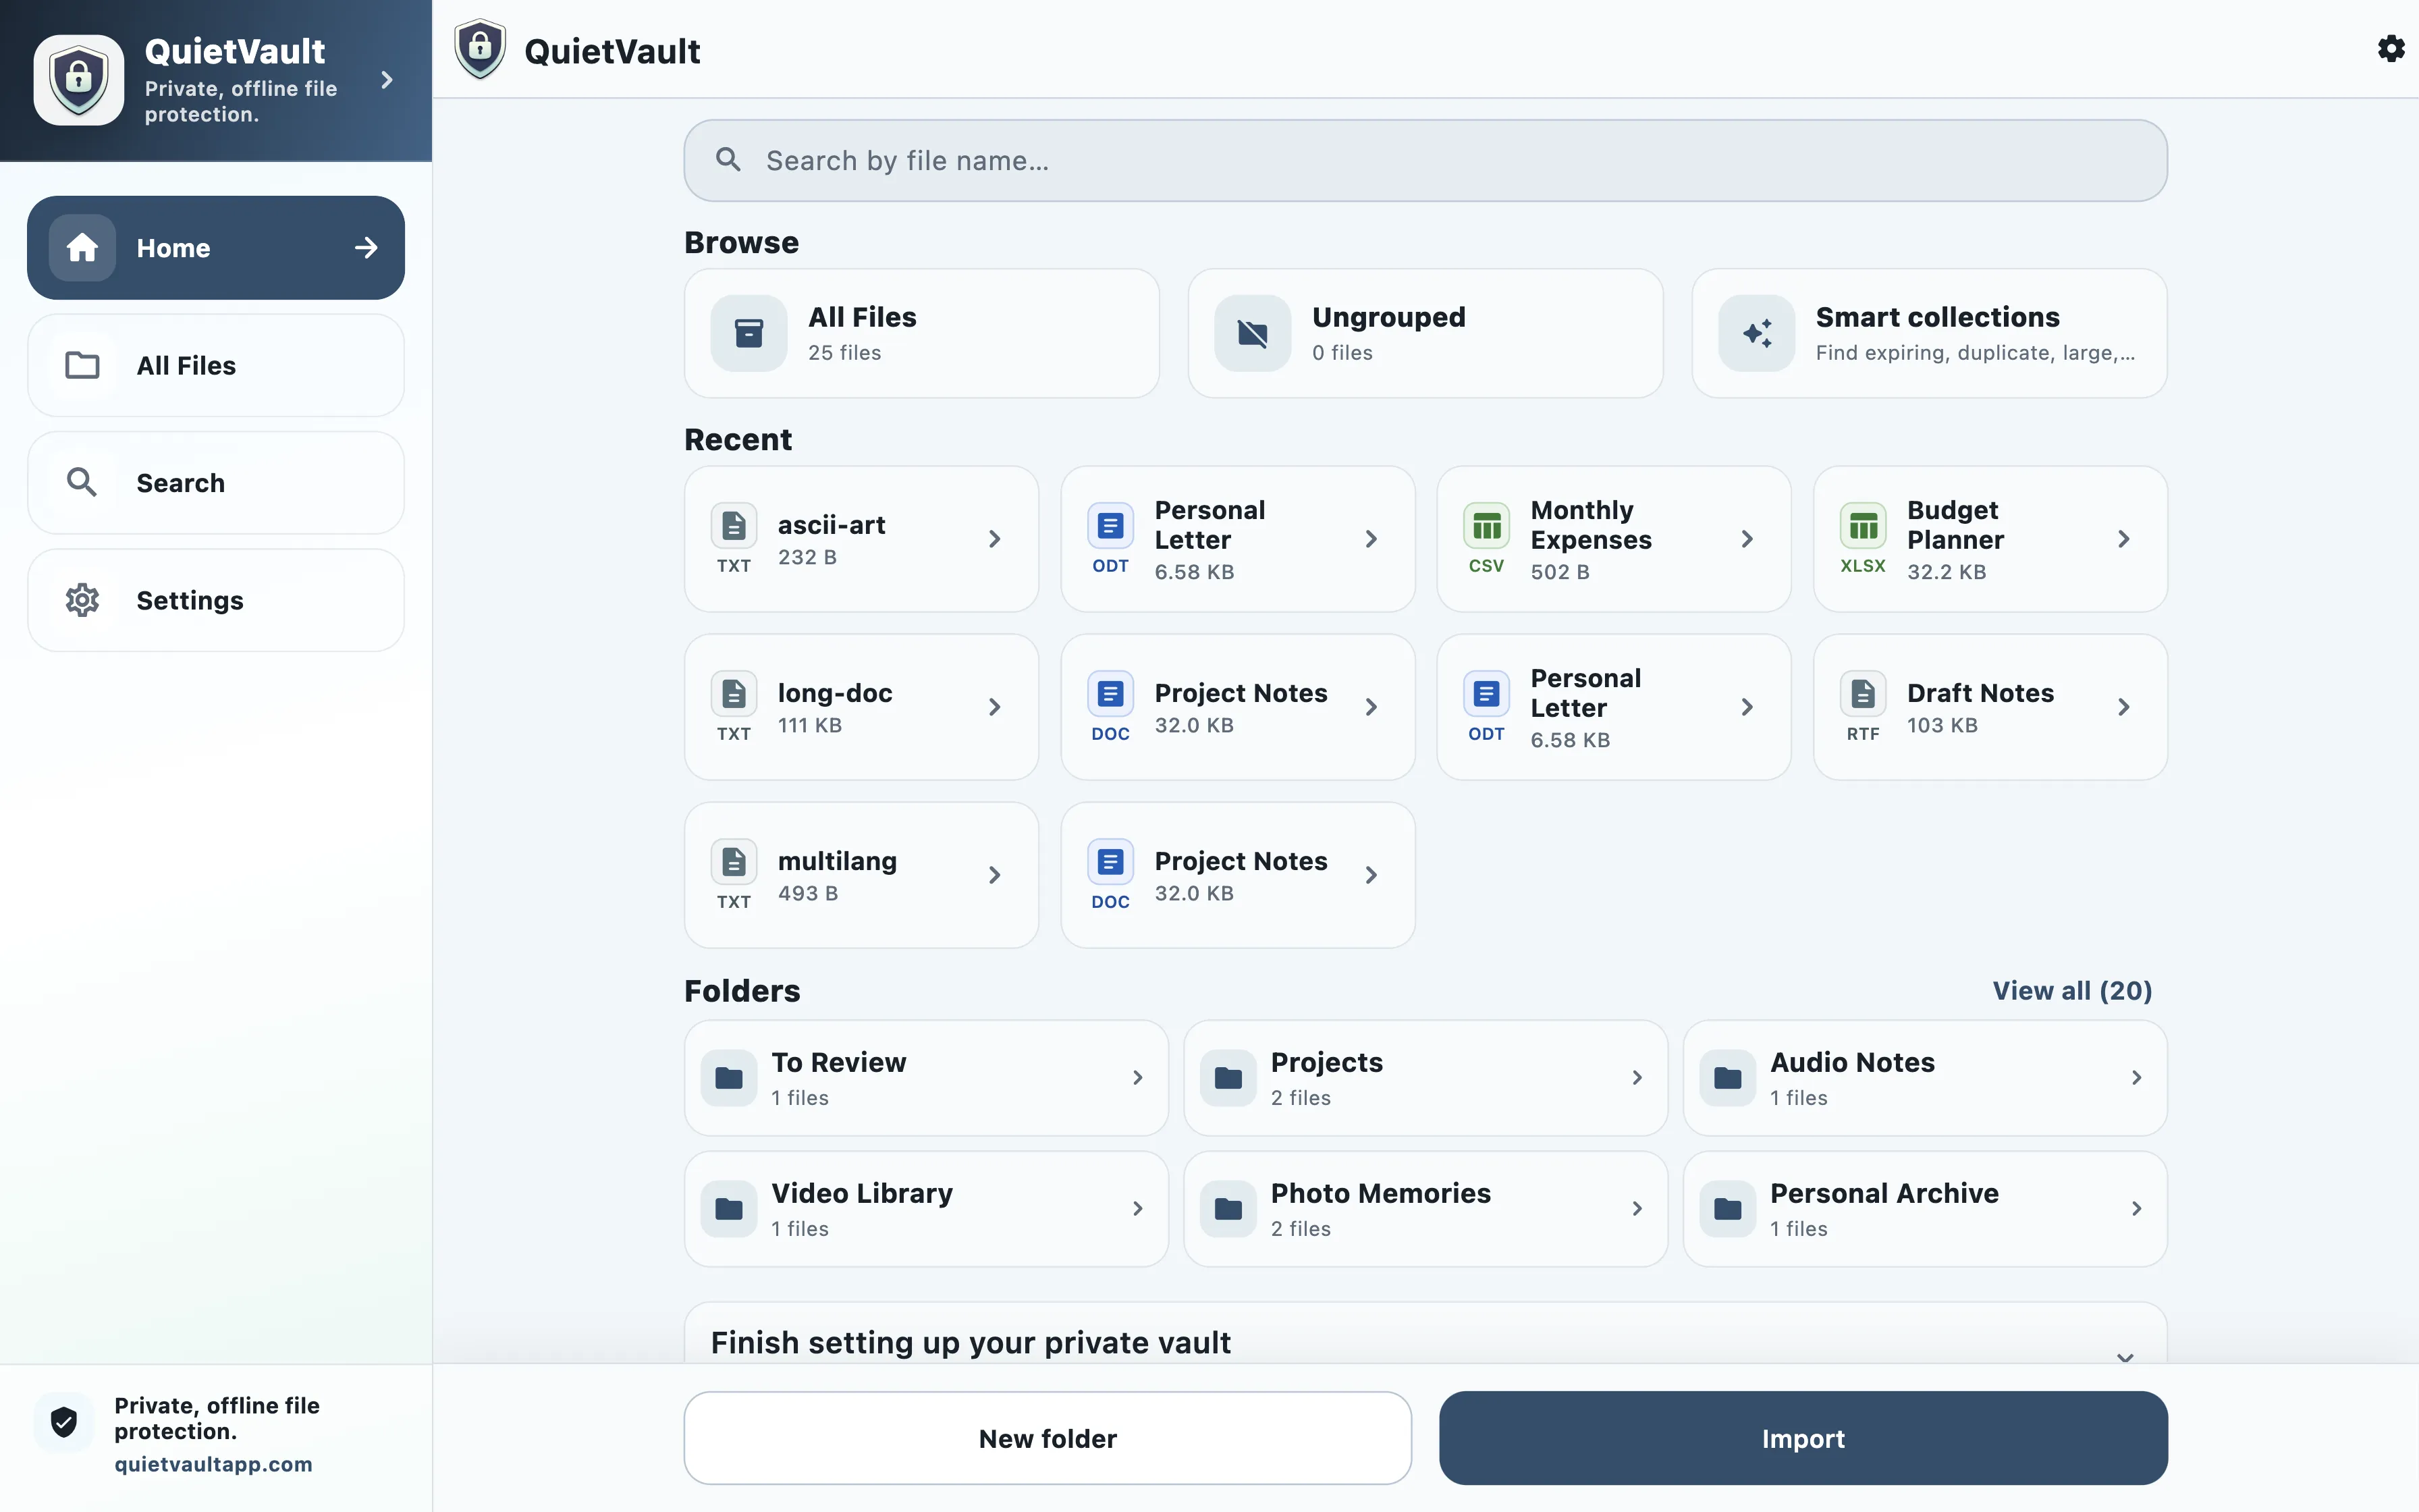Image resolution: width=2419 pixels, height=1512 pixels.
Task: Click the New folder button
Action: [1048, 1438]
